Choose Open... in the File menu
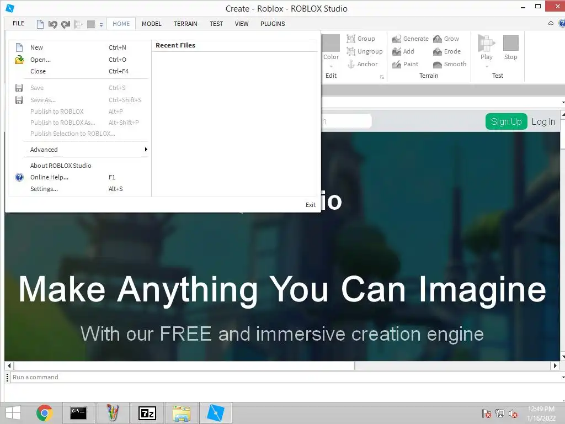 (x=78, y=60)
